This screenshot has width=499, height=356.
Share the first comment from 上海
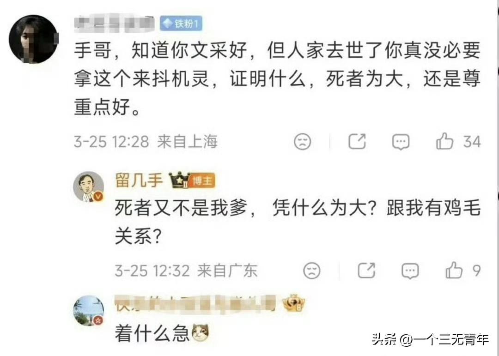coord(357,141)
